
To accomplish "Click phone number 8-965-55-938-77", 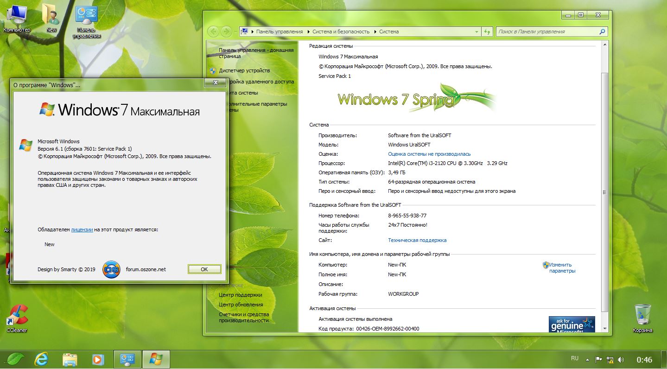I will (x=407, y=216).
